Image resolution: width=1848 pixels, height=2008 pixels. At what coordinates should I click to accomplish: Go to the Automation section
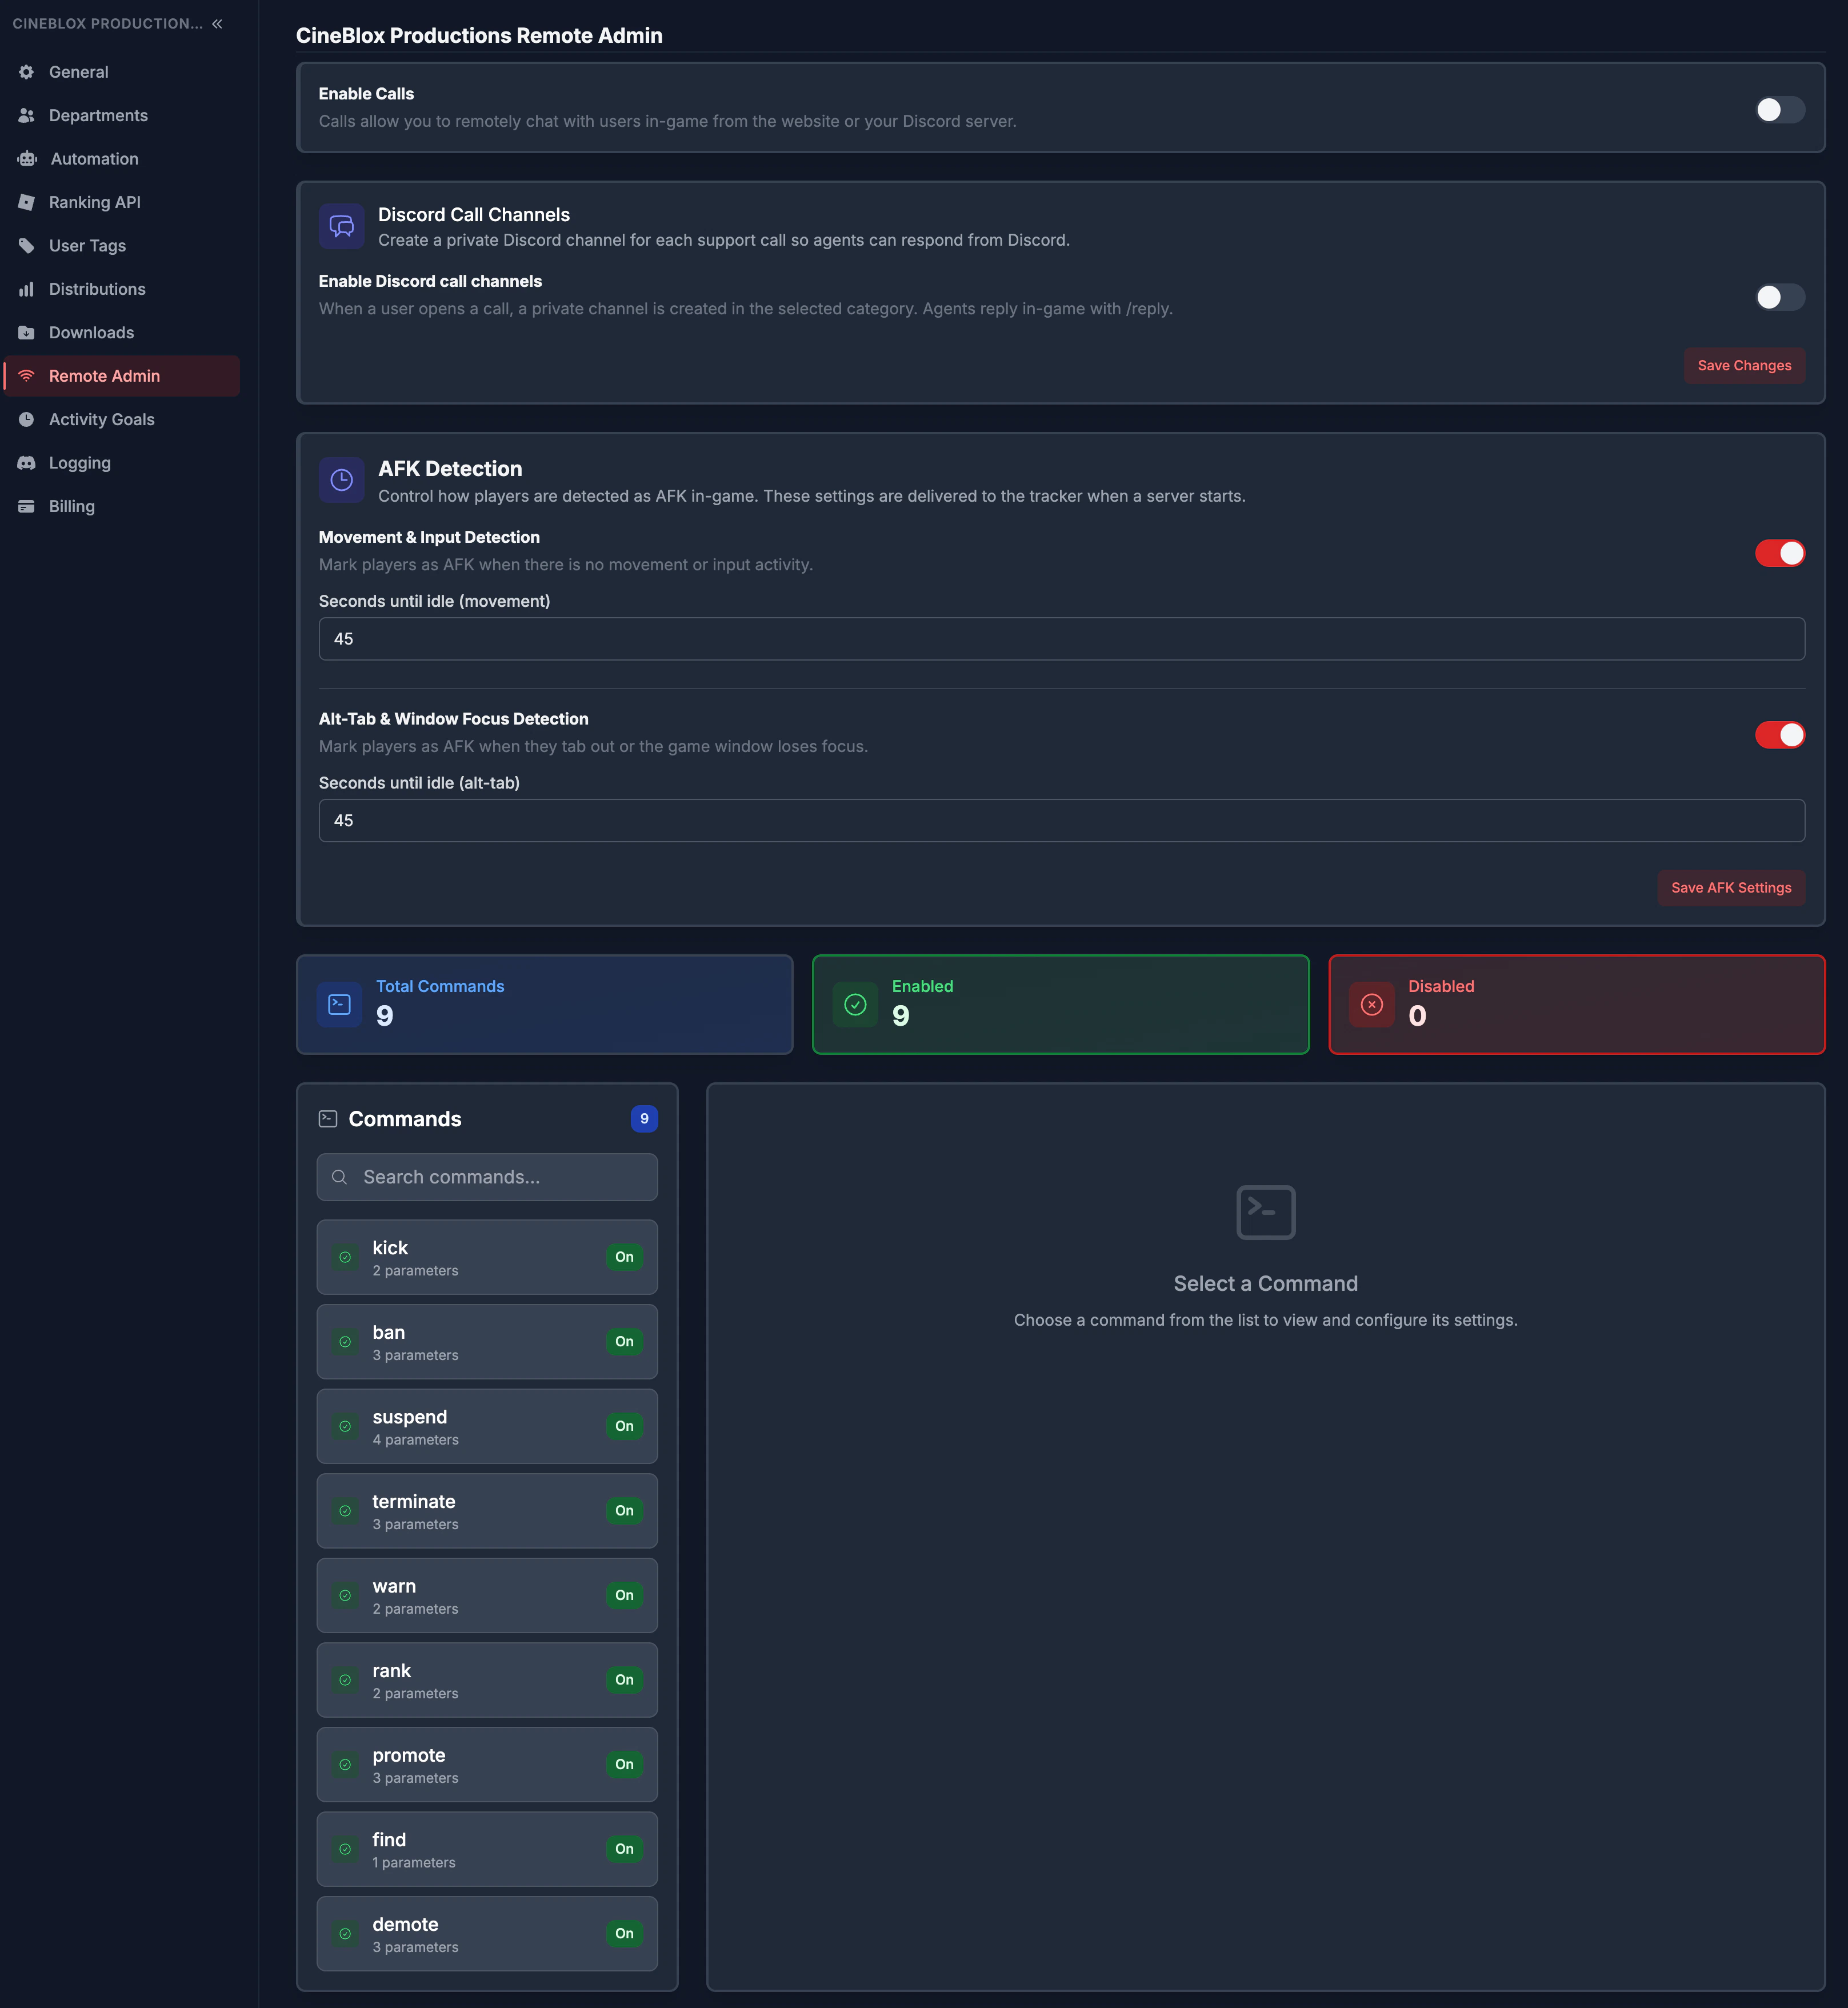tap(122, 159)
